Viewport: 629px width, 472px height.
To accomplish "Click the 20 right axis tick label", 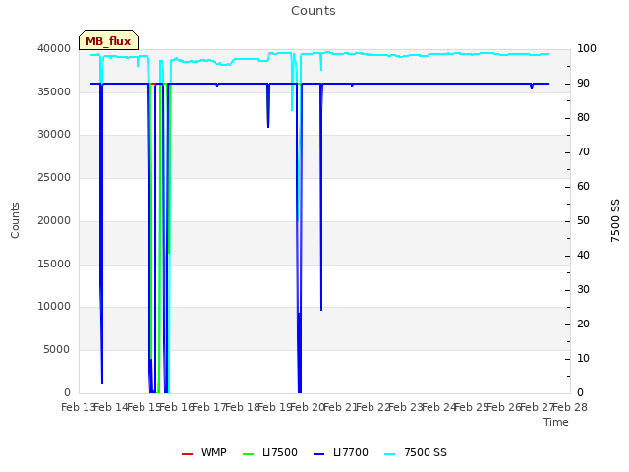I will (x=583, y=324).
